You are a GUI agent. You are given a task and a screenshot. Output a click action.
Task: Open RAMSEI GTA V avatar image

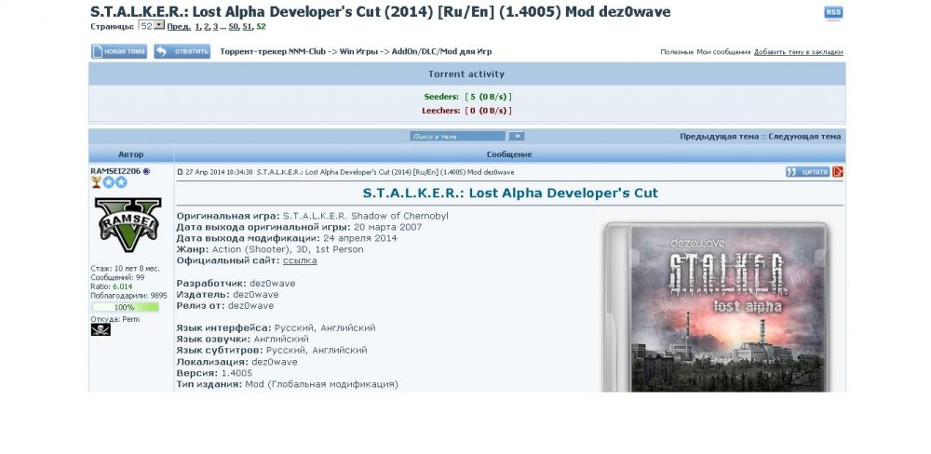tap(128, 225)
